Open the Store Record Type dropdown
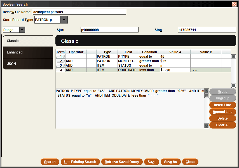This screenshot has height=168, width=239. pos(64,20)
